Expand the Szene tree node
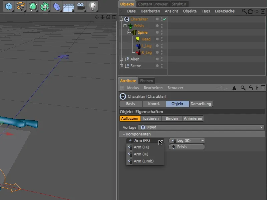The image size is (267, 200). point(121,66)
